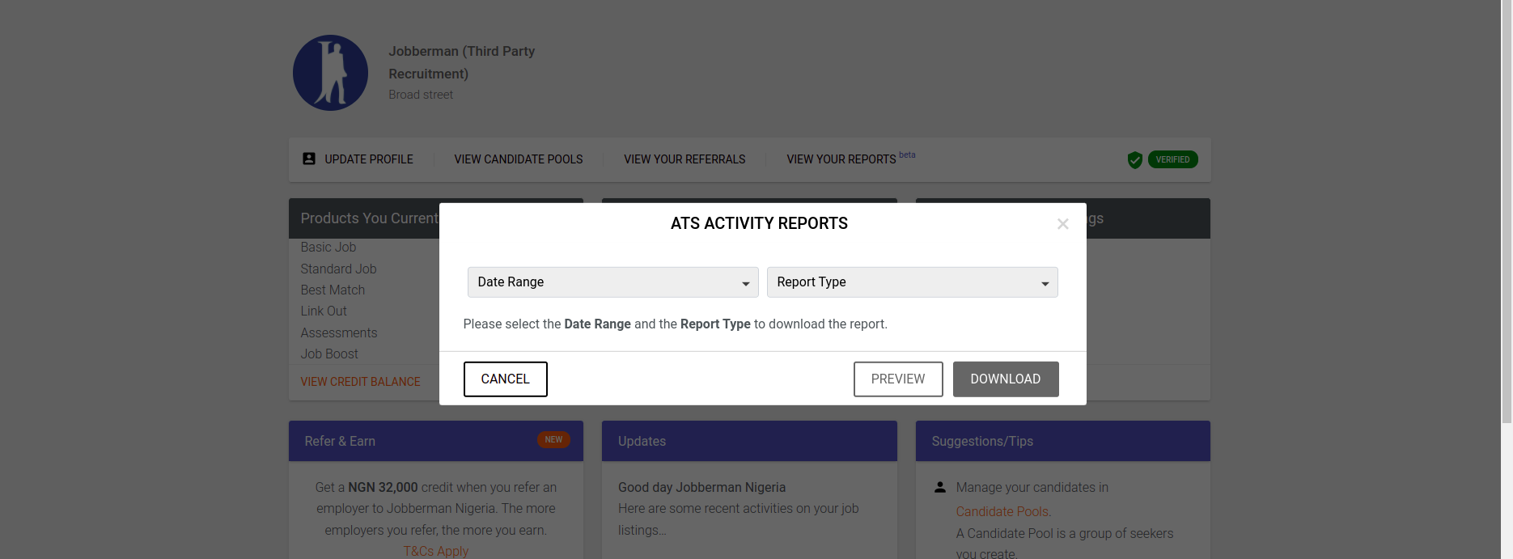
Task: Open the Date Range dropdown
Action: point(612,282)
